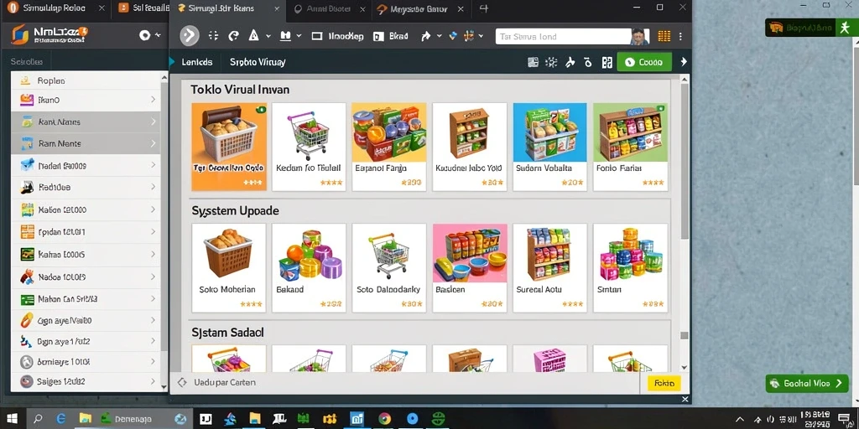859x429 pixels.
Task: Open the dropdown arrow beside the share icon
Action: pyautogui.click(x=439, y=37)
